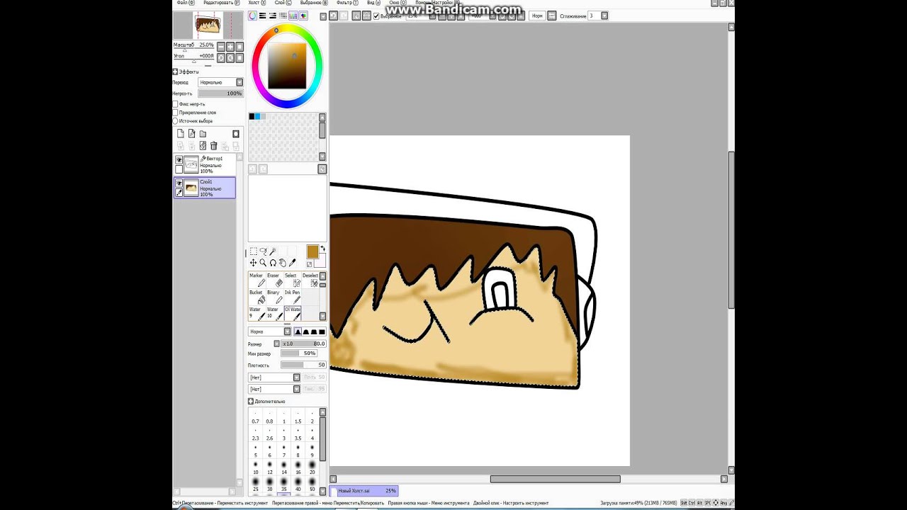Toggle Прикрепление слоя checkbox
The width and height of the screenshot is (907, 510).
tap(176, 113)
